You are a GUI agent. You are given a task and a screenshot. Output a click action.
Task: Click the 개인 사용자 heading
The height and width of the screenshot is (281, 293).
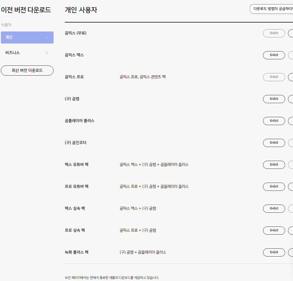tap(81, 10)
